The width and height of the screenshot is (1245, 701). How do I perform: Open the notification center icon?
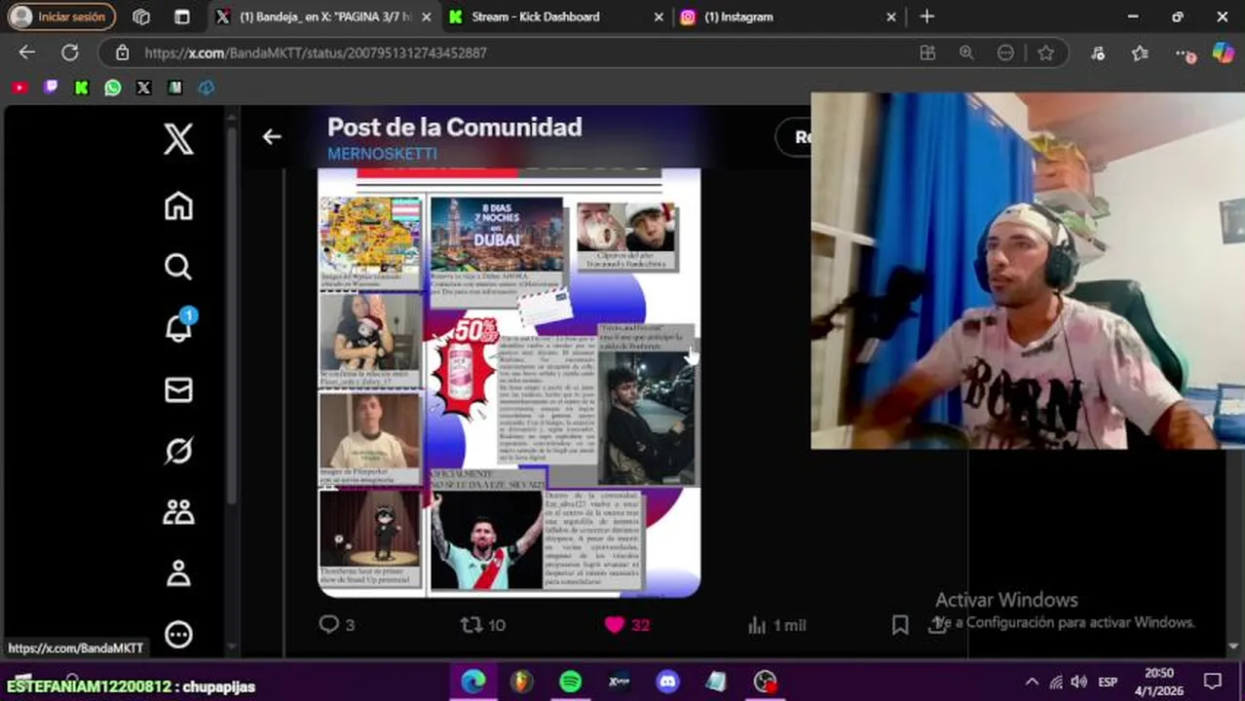pos(1213,682)
